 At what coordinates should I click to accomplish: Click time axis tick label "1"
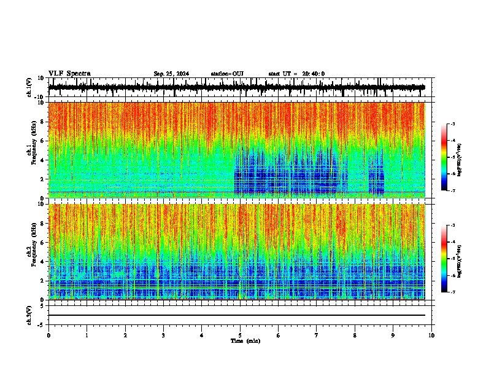point(87,335)
